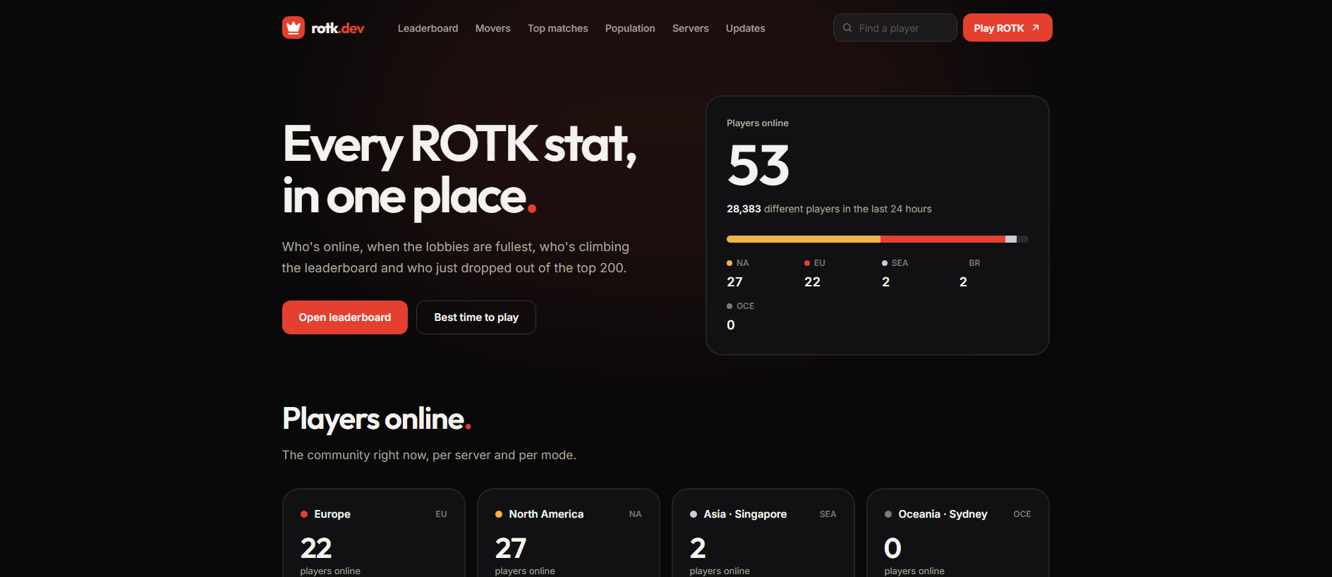Focus the Find a player search field
This screenshot has width=1332, height=577.
(x=895, y=28)
